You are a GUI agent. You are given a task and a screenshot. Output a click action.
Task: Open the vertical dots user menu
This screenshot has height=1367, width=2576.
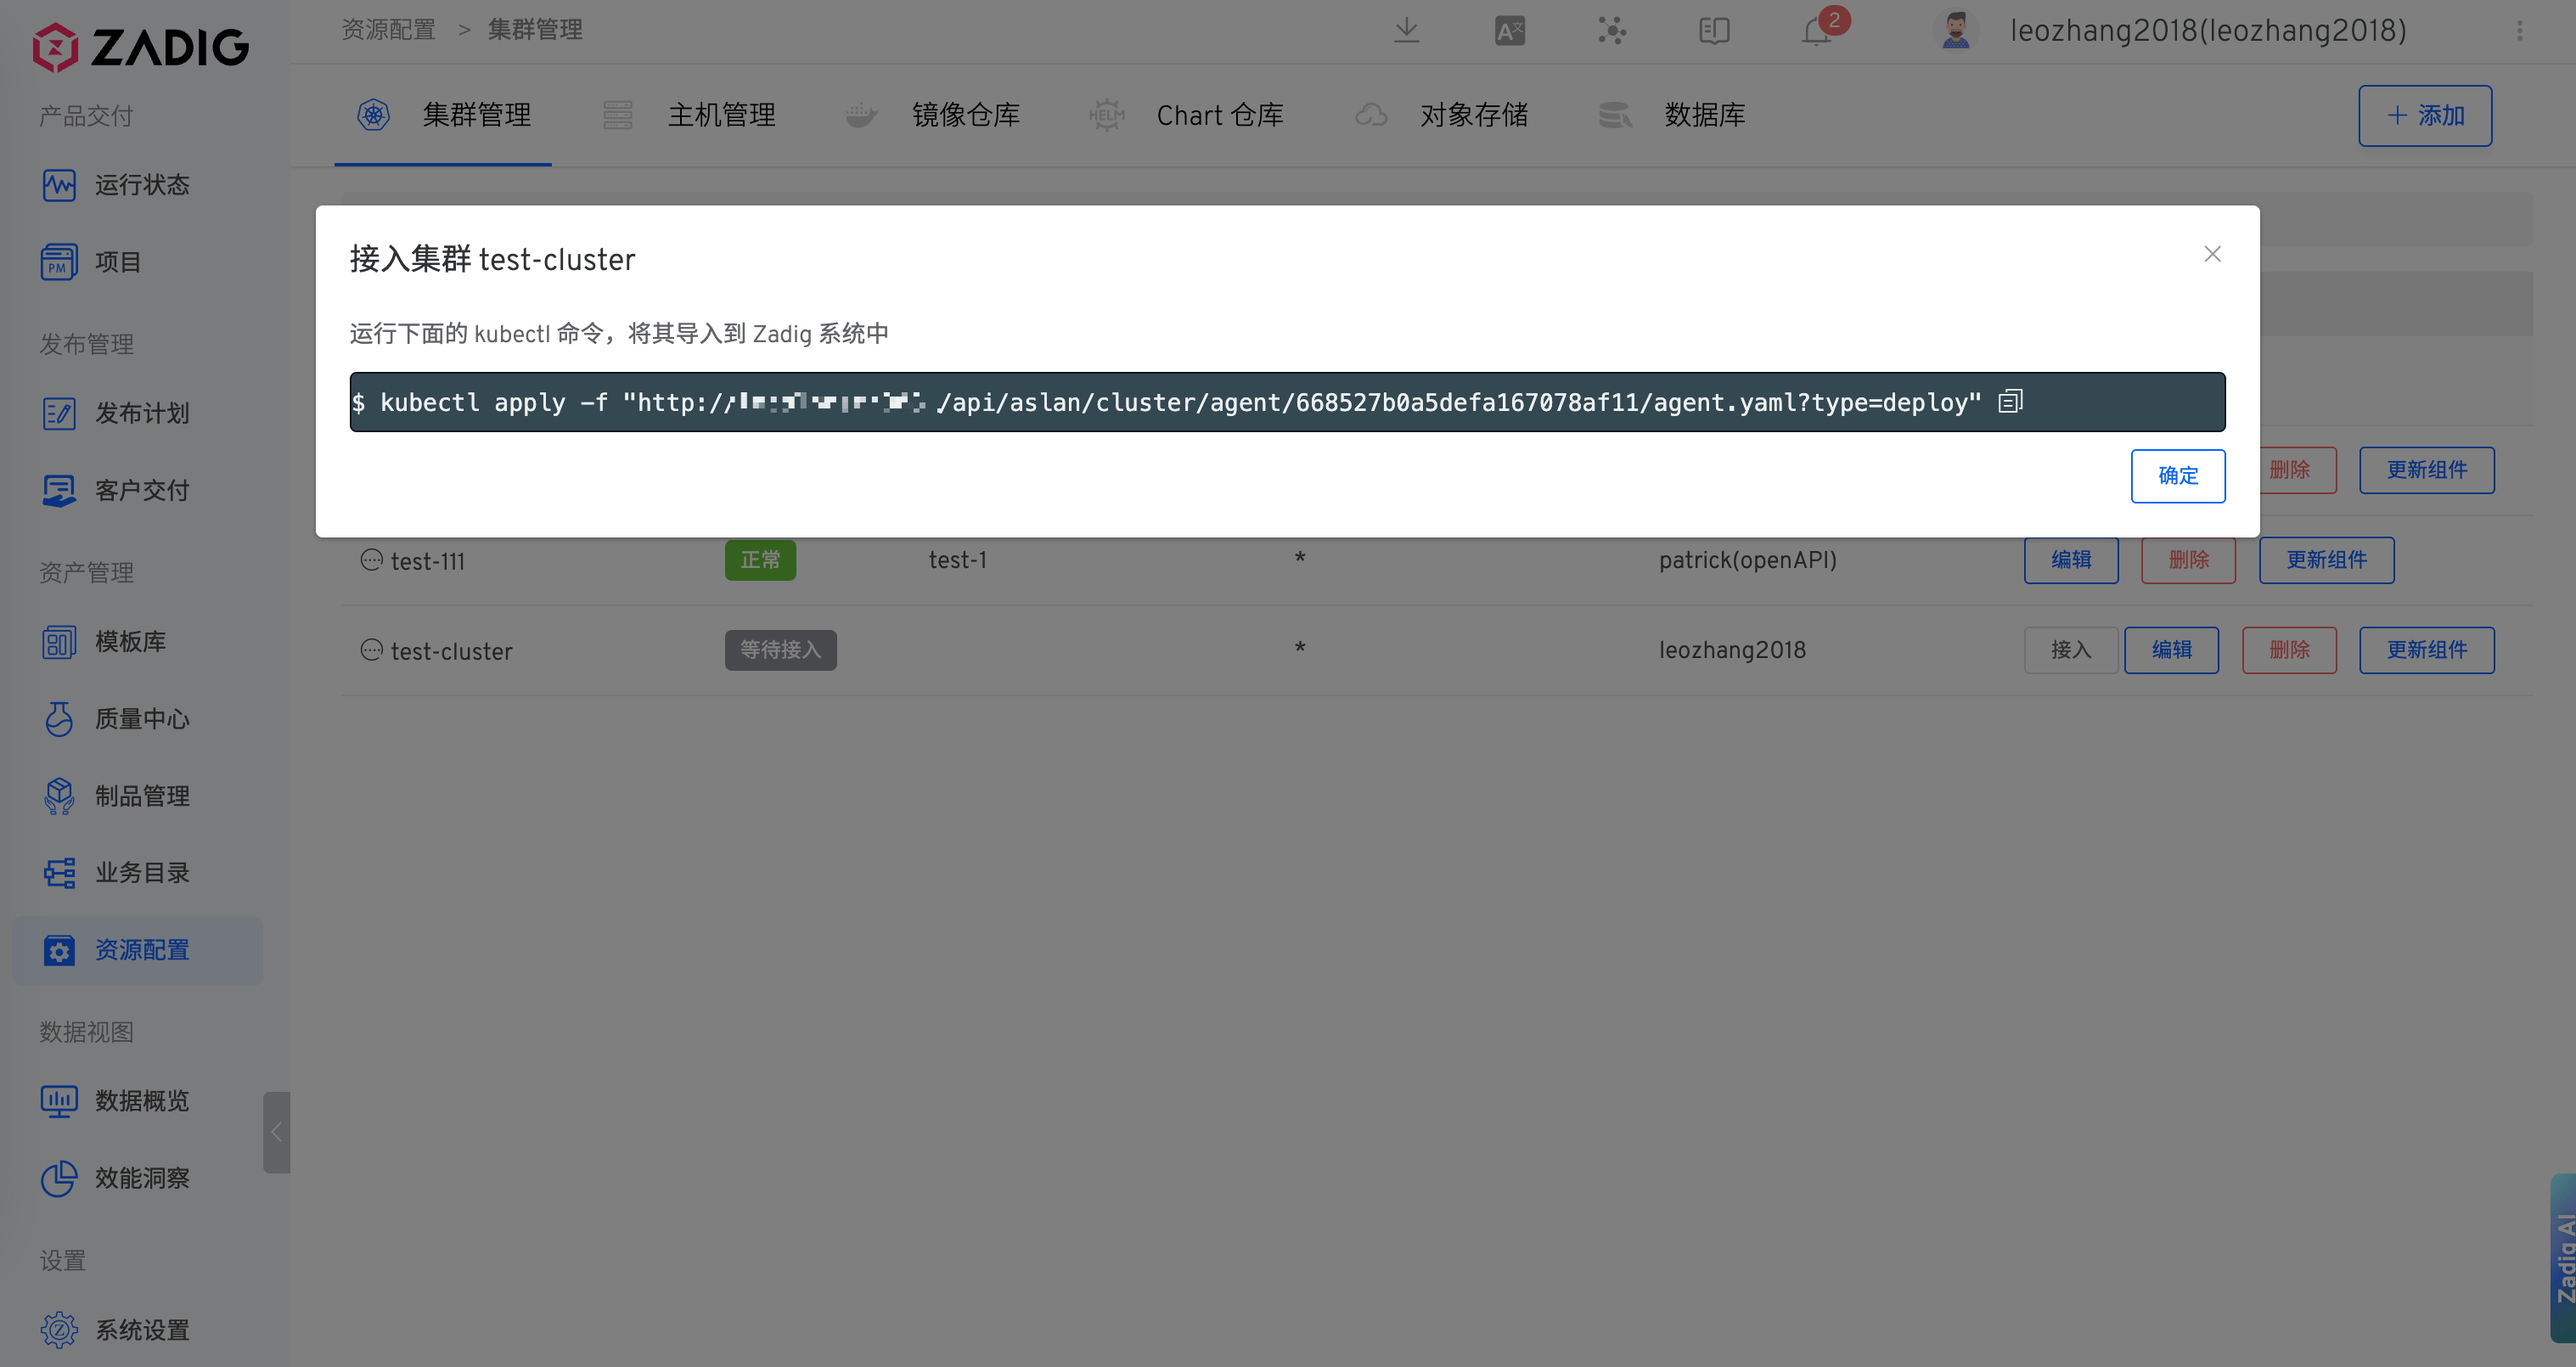coord(2519,31)
